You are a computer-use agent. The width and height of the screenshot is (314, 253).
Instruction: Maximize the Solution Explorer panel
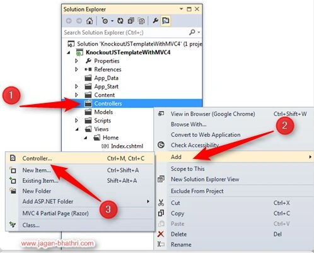(189, 9)
